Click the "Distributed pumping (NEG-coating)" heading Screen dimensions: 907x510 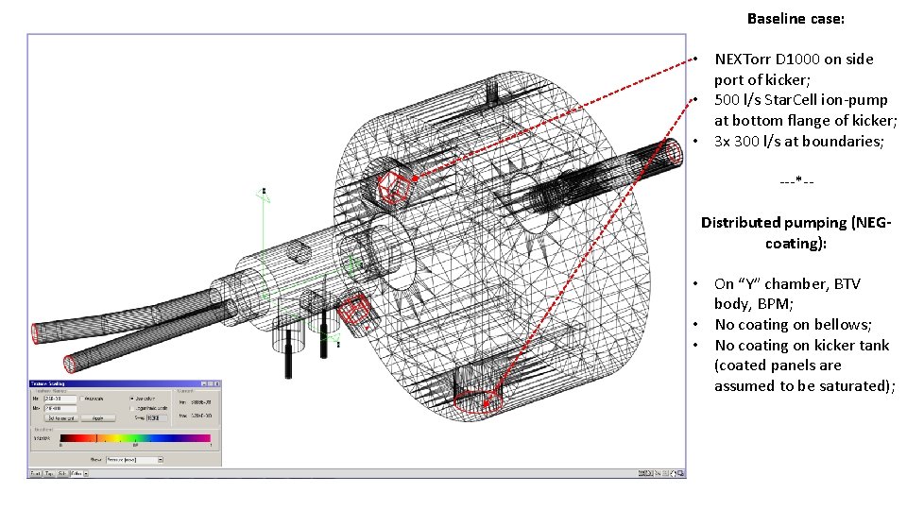[796, 232]
